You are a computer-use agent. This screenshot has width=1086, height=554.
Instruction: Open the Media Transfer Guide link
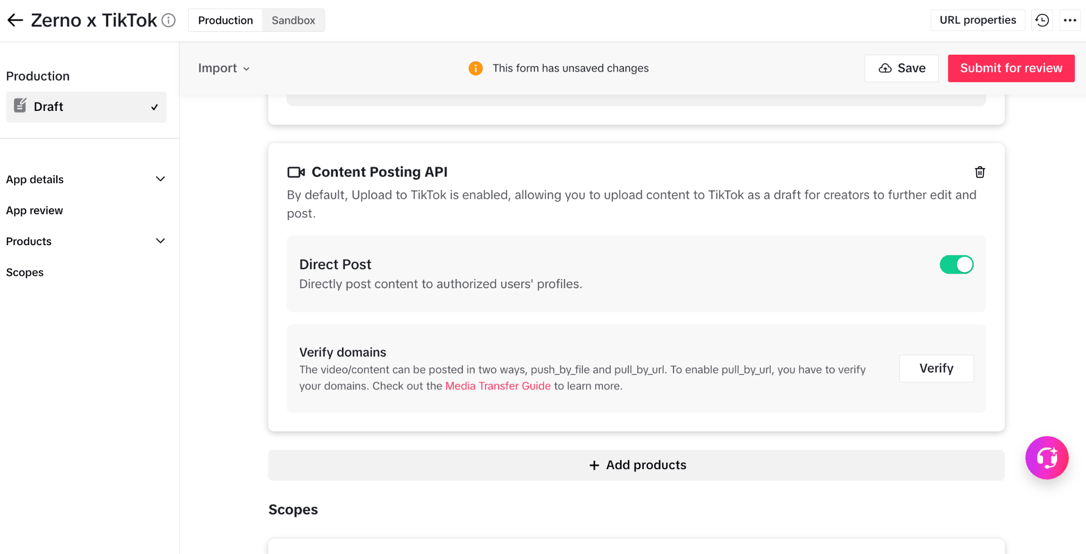pos(497,386)
